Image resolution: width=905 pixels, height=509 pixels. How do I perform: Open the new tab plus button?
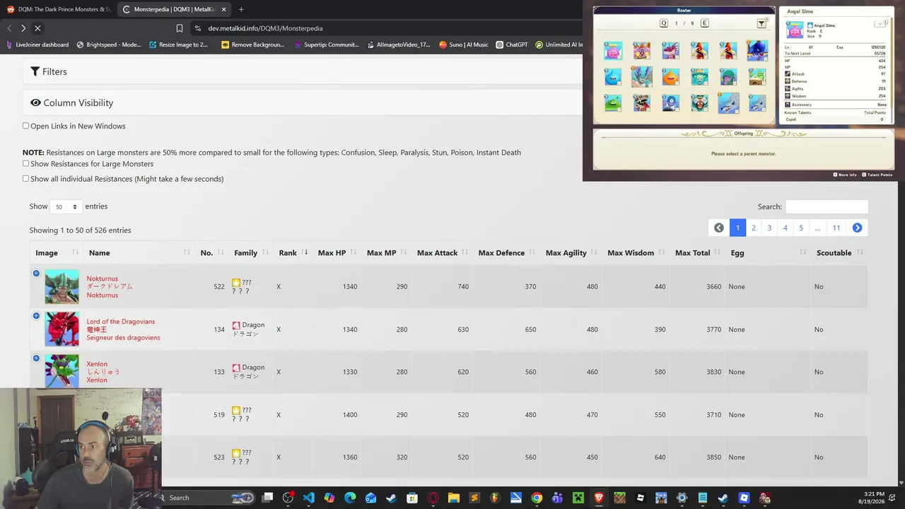tap(241, 9)
